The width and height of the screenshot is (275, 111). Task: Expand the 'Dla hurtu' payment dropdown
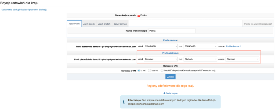tap(200, 59)
